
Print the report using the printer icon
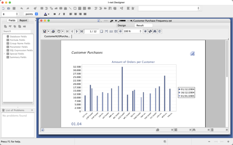click(x=53, y=31)
